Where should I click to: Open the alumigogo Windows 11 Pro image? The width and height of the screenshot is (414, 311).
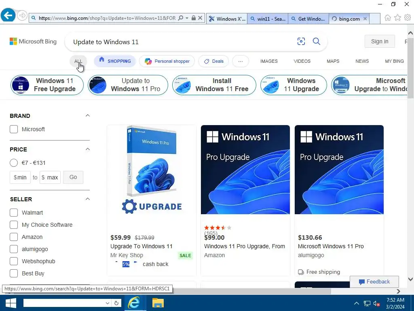tap(339, 170)
